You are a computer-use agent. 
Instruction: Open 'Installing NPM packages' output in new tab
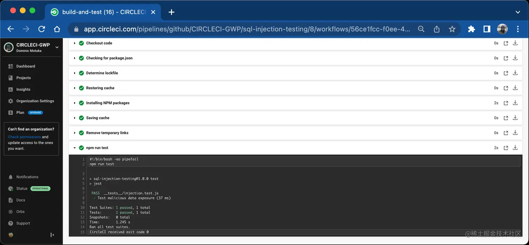pos(506,103)
